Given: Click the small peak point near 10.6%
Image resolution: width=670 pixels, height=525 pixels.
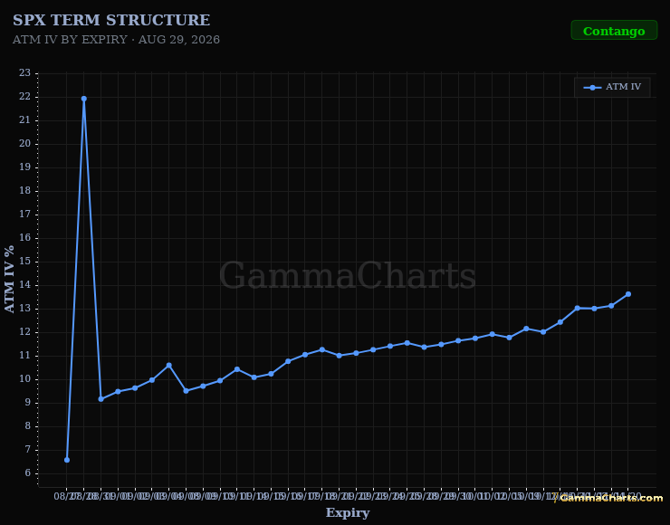Looking at the screenshot, I should coord(168,365).
